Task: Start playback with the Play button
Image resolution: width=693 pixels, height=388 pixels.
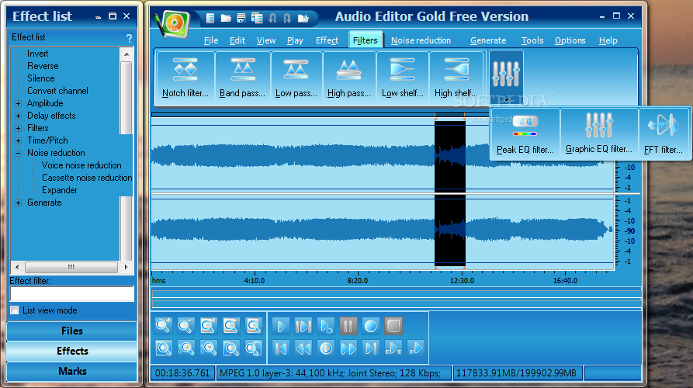Action: click(281, 326)
